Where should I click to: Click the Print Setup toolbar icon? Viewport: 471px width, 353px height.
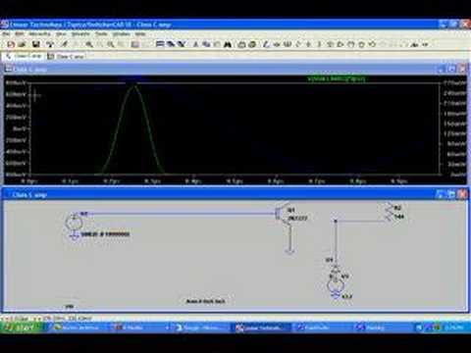(241, 44)
